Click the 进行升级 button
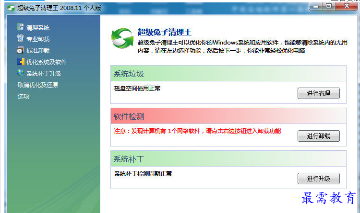The image size is (360, 213). click(x=318, y=179)
